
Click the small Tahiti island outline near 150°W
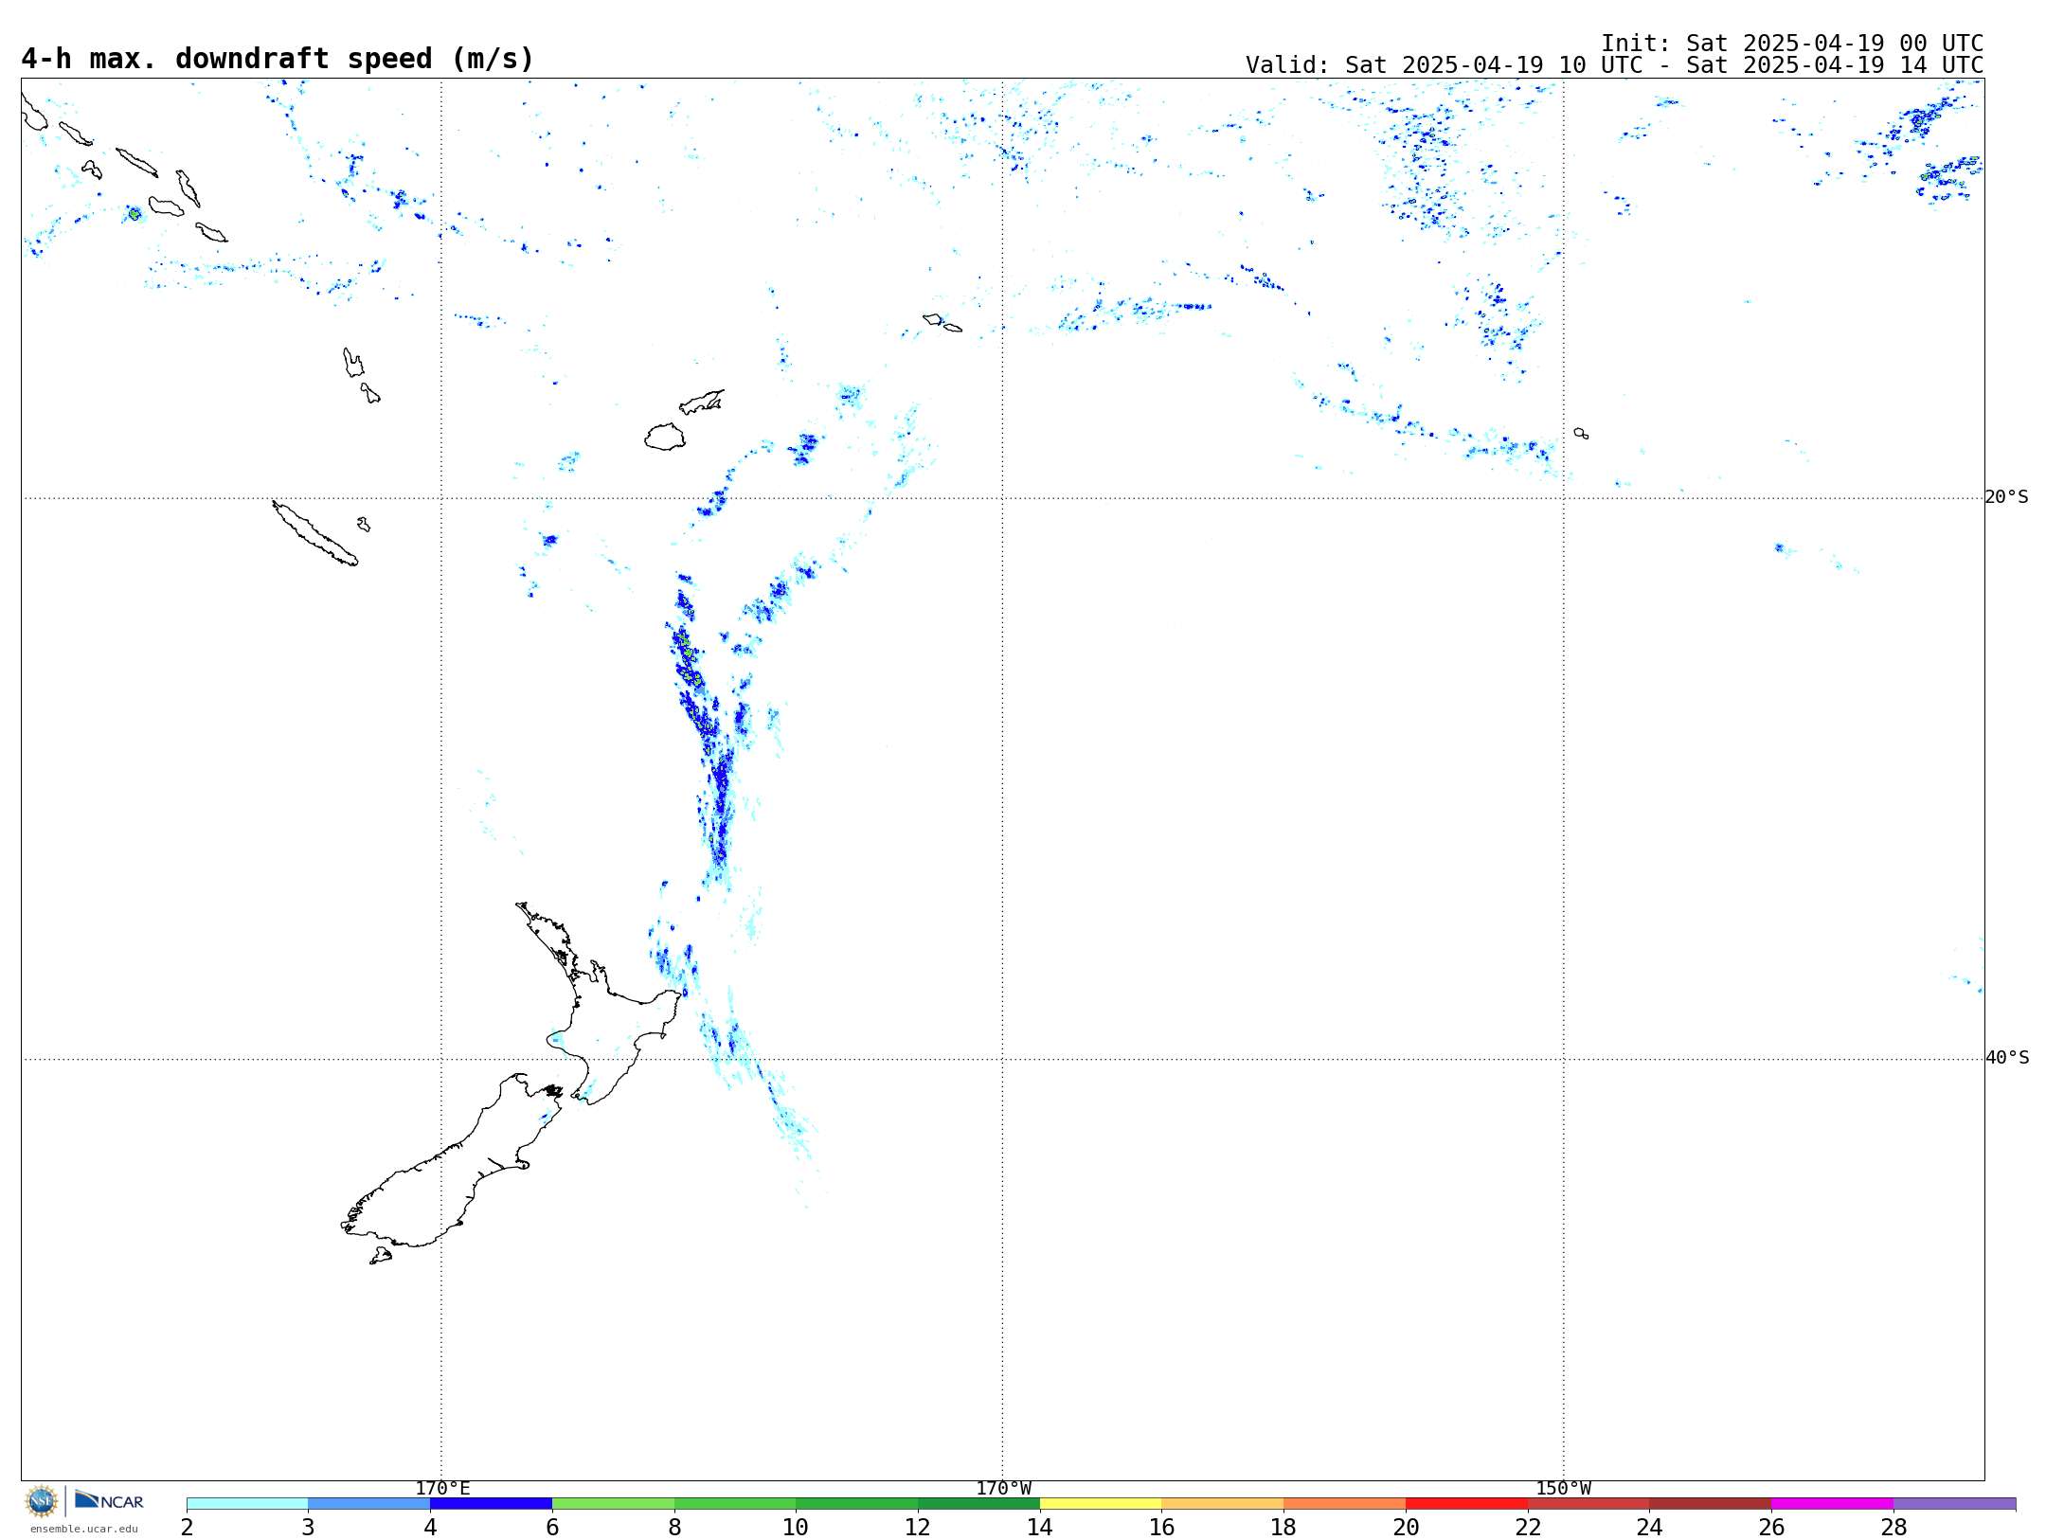coord(1581,433)
